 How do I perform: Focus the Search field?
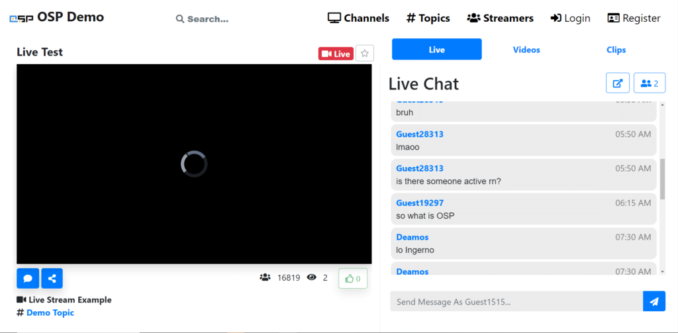point(207,19)
